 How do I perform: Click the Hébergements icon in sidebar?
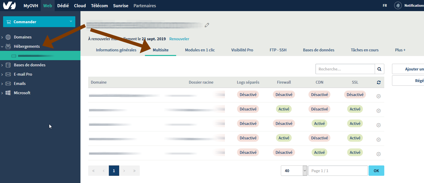click(8, 46)
